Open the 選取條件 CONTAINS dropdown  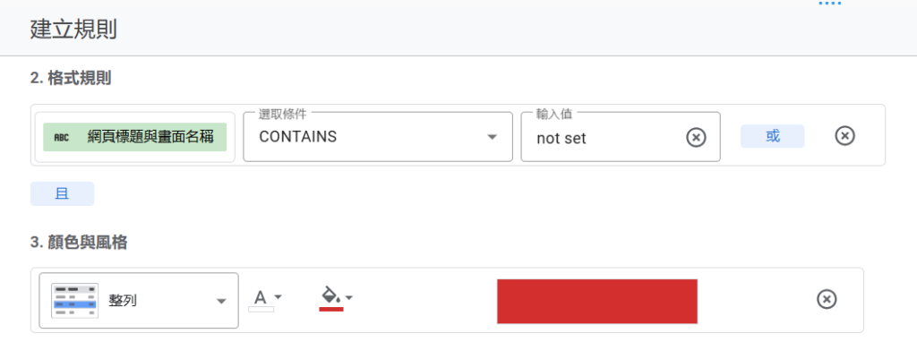click(369, 137)
